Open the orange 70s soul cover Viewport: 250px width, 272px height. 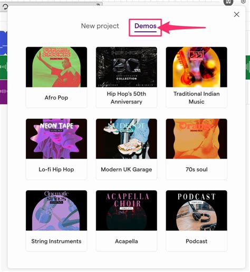[196, 139]
